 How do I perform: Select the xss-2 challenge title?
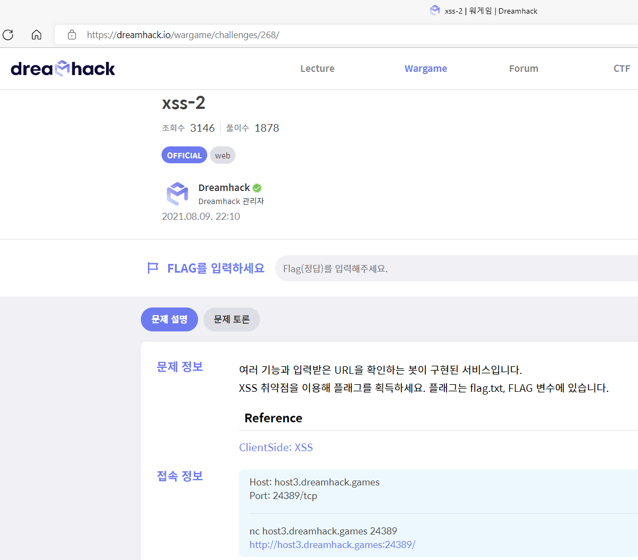pos(183,102)
